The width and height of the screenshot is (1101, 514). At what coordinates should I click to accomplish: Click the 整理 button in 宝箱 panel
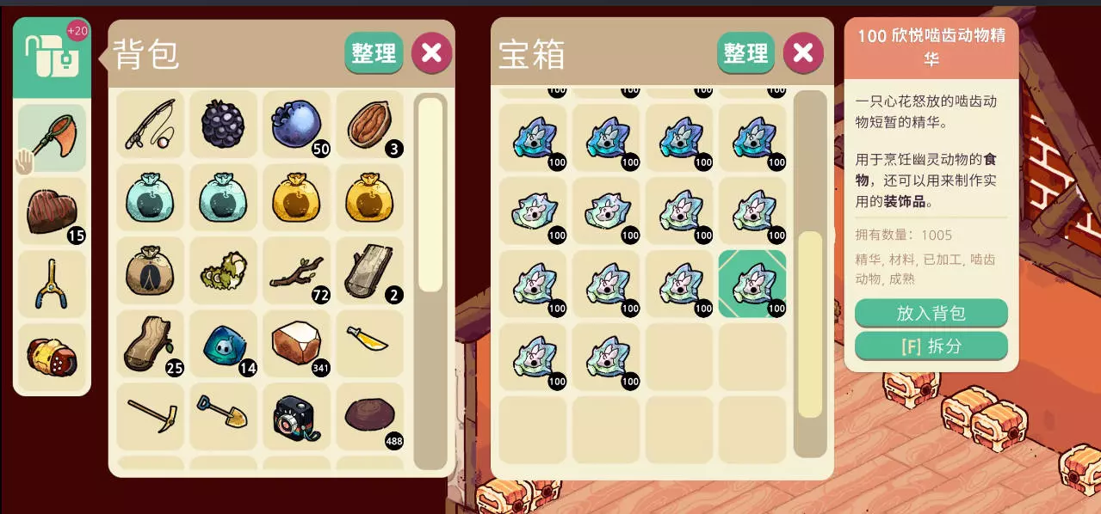(x=745, y=53)
